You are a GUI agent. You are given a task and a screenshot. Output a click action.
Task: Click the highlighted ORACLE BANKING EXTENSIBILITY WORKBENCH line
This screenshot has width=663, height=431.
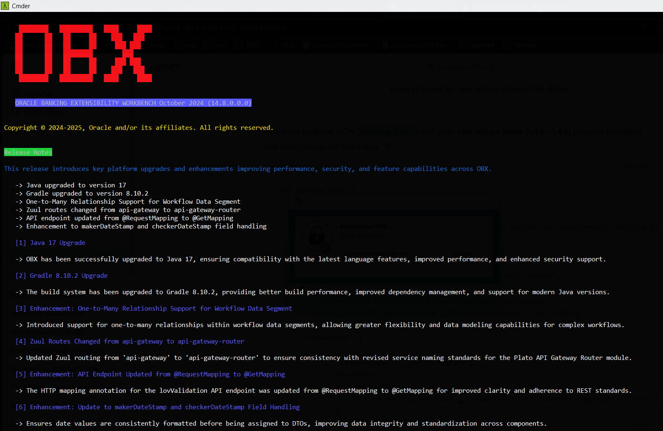click(x=133, y=103)
